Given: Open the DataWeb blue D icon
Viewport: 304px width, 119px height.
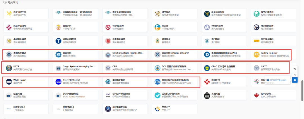Looking at the screenshot, I should (207, 55).
